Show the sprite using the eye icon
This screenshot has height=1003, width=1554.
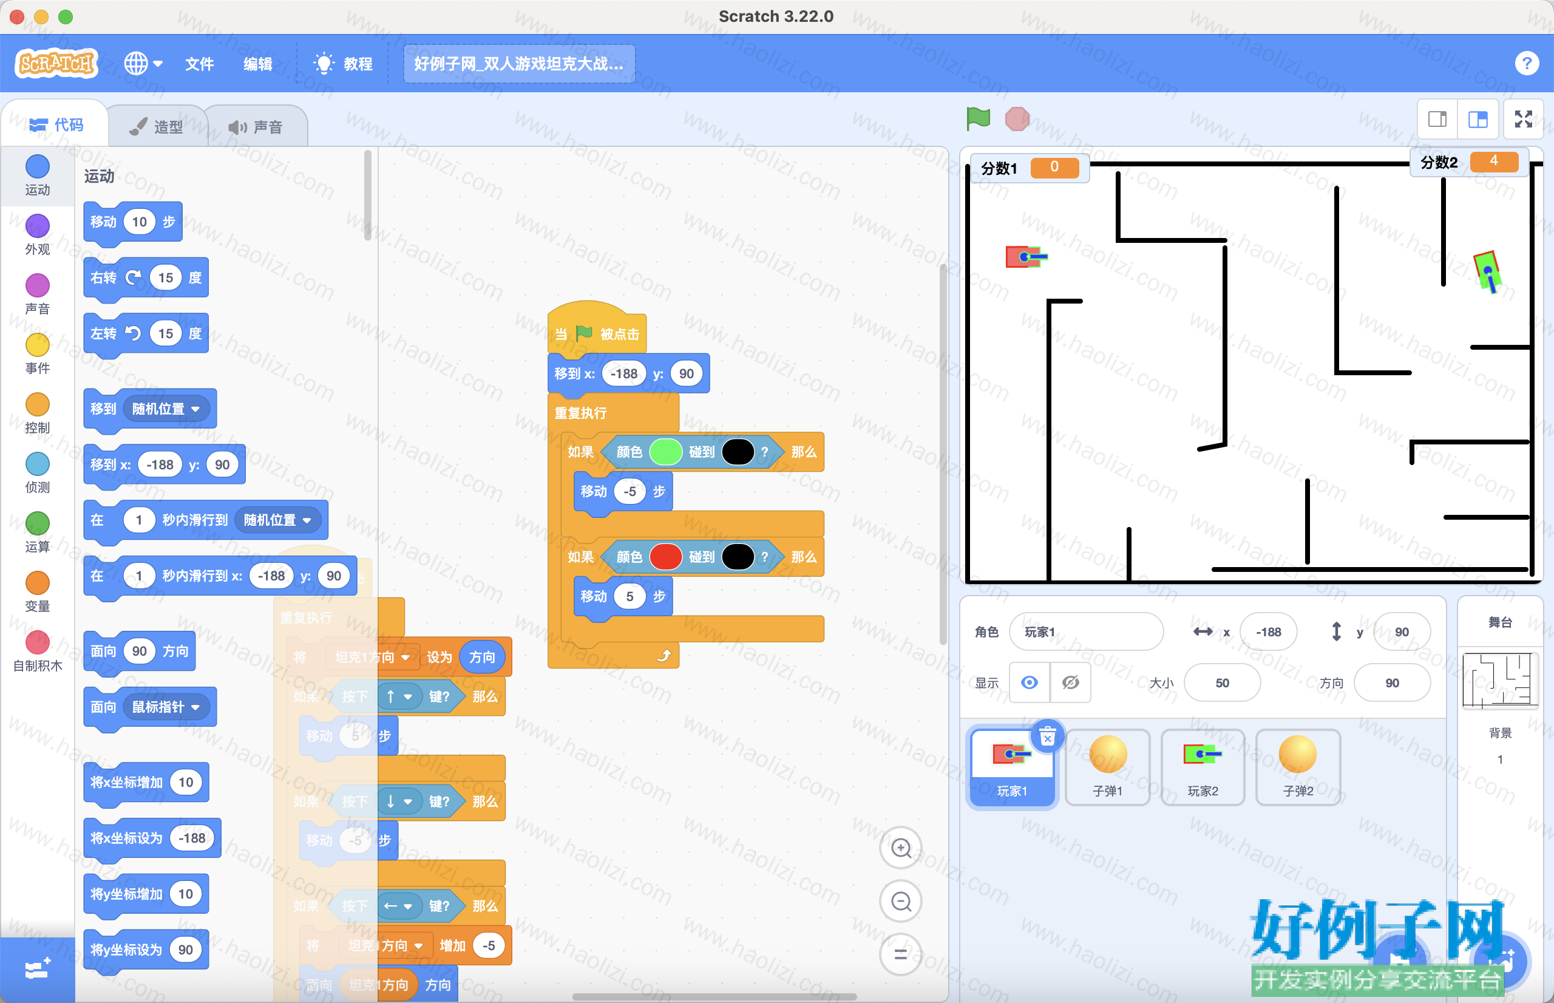coord(1030,682)
